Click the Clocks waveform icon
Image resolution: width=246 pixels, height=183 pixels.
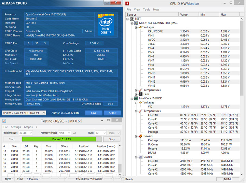[140, 157]
